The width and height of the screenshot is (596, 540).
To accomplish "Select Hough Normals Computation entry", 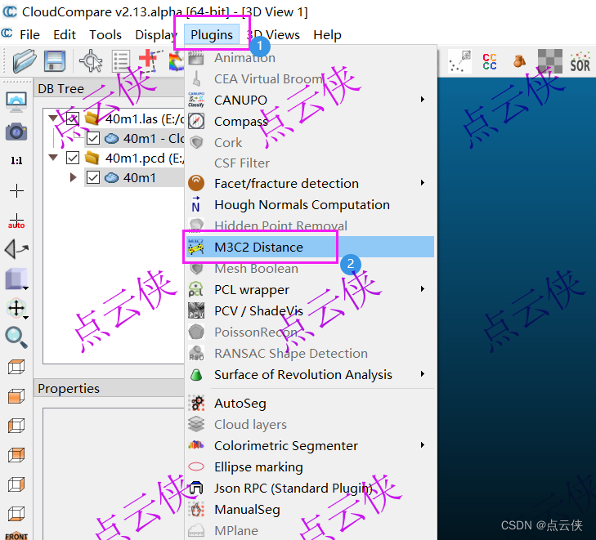I will pyautogui.click(x=309, y=204).
